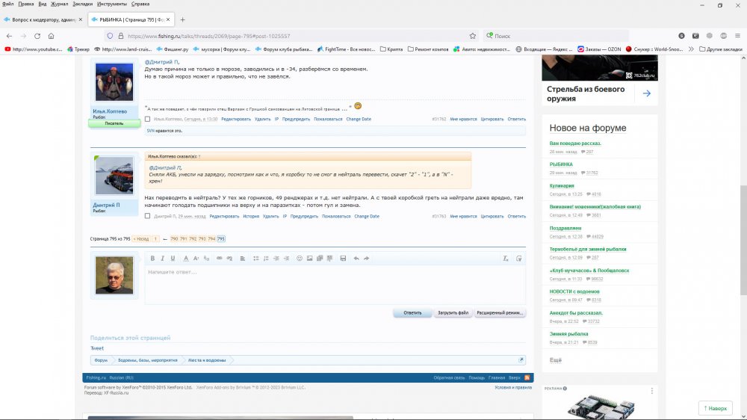
Task: Bookmark this page with the star icon
Action: coord(473,35)
